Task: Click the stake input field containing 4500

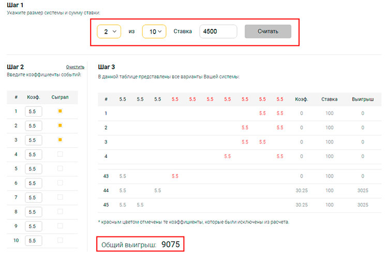Action: coord(218,31)
